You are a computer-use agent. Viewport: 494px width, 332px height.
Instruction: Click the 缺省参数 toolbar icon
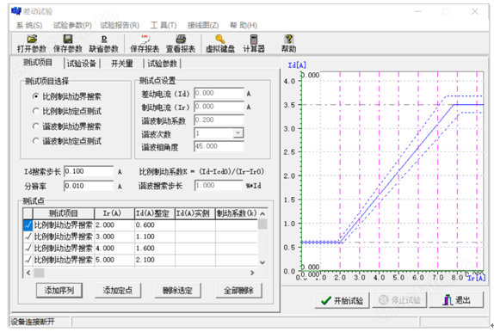point(104,39)
